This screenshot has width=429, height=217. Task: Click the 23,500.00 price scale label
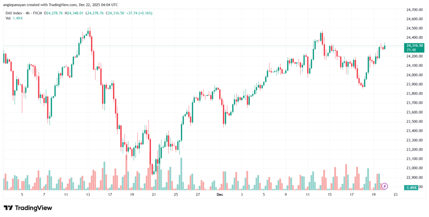(413, 122)
